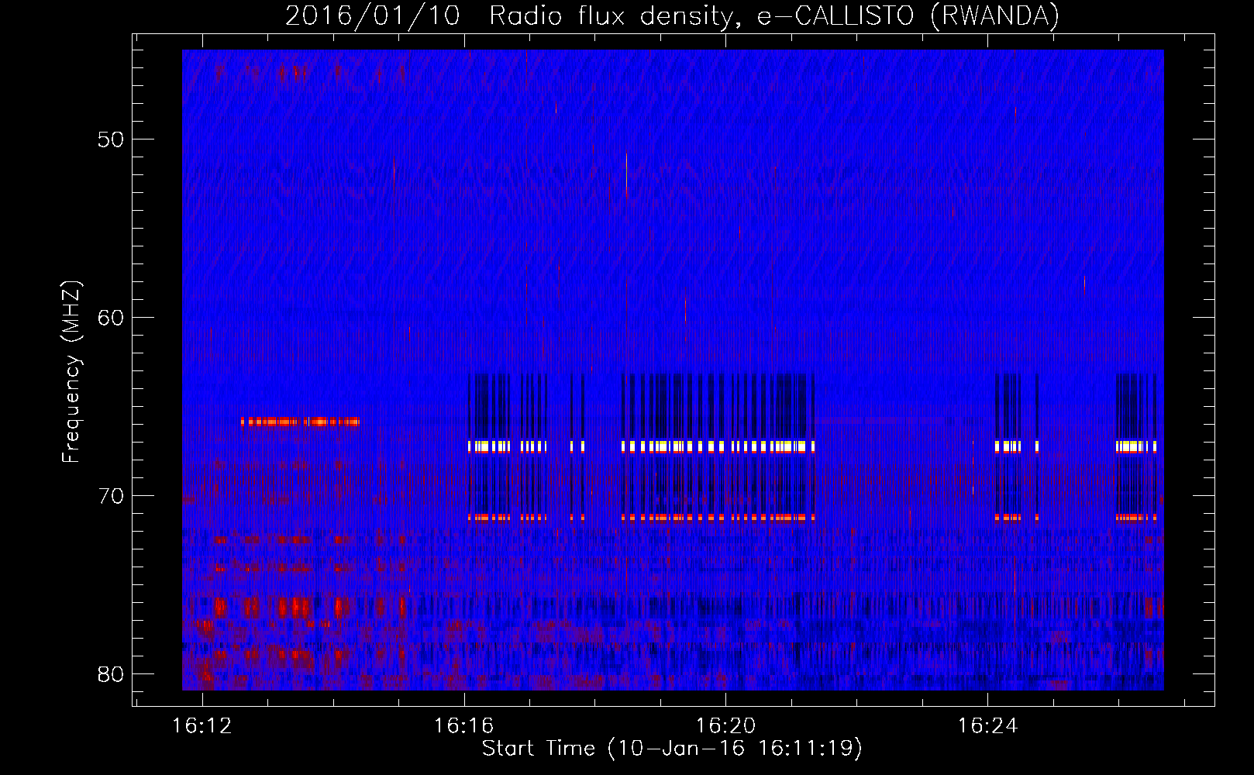Click the "Start Time (10-Jan-16 16:11:19)" axis label

pyautogui.click(x=672, y=748)
